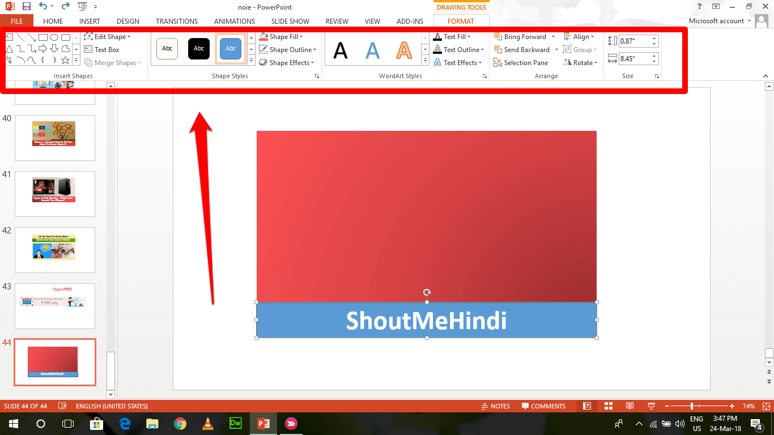The height and width of the screenshot is (435, 774).
Task: Expand the Shape Styles gallery More arrow
Action: (252, 61)
